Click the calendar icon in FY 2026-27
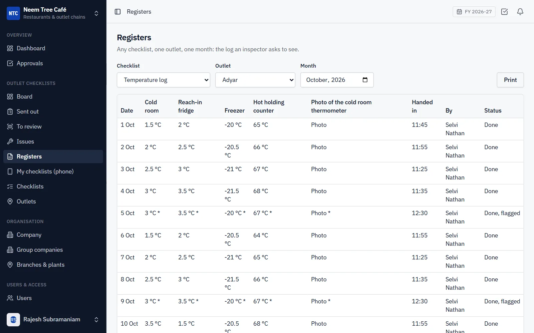The width and height of the screenshot is (534, 333). [x=459, y=12]
